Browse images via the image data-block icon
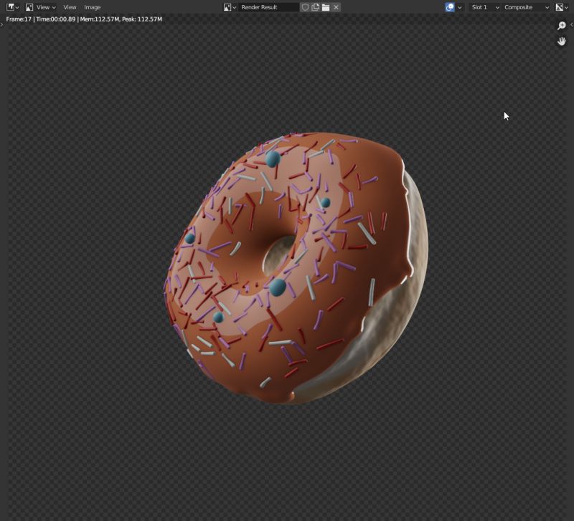The image size is (574, 521). (228, 7)
